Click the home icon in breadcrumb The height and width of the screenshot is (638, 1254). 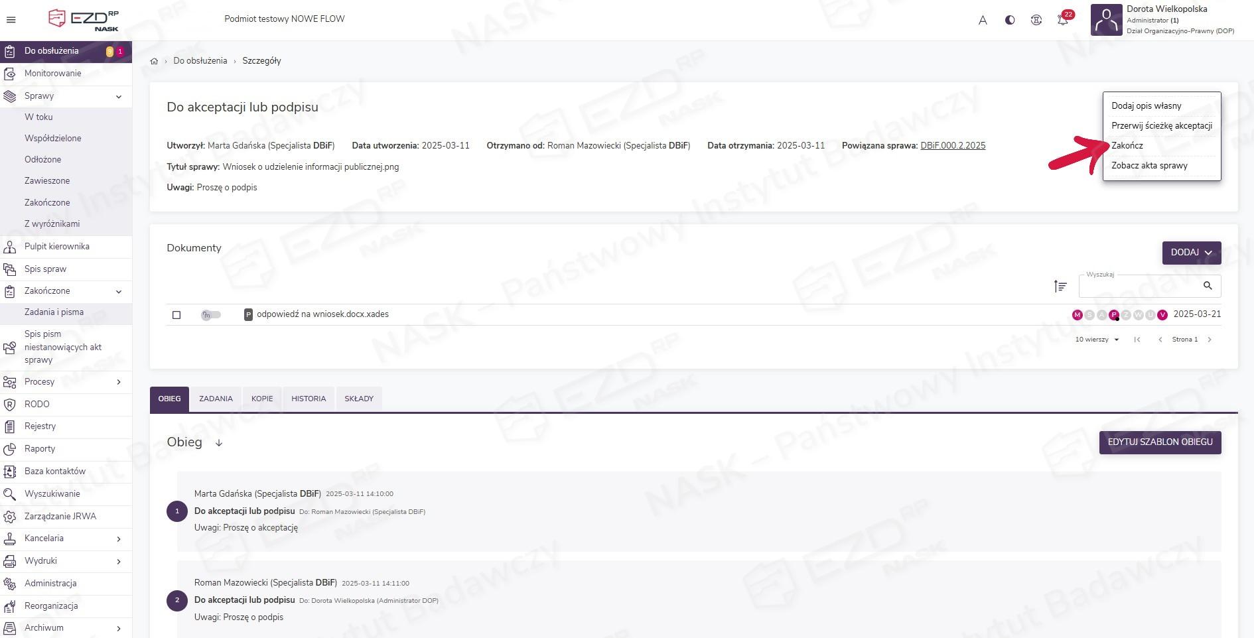[x=154, y=61]
